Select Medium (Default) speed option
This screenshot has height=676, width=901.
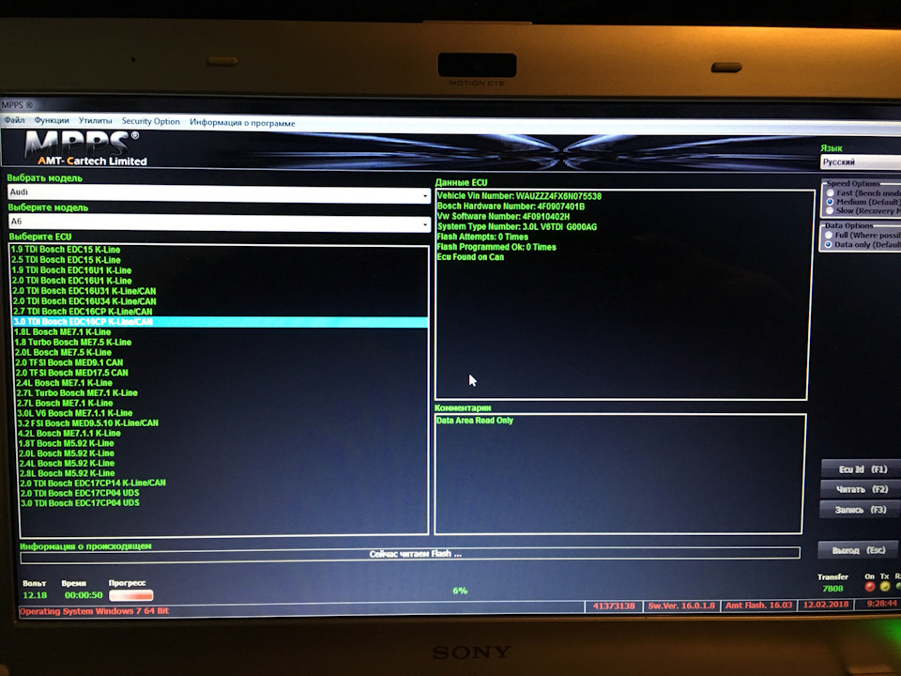point(830,203)
